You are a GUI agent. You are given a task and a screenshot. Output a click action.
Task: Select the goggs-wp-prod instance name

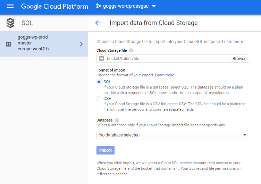click(x=33, y=37)
